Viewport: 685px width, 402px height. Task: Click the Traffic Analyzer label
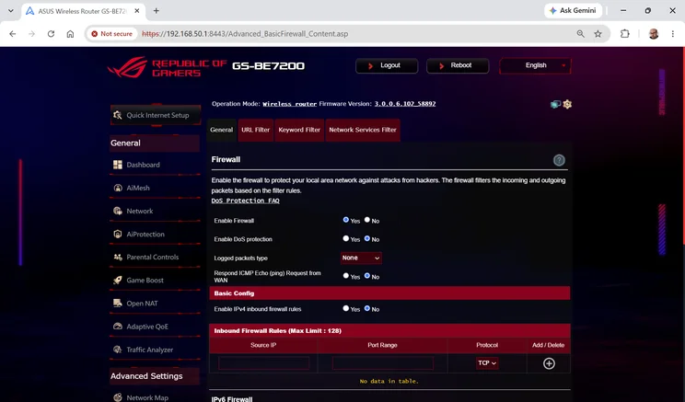pyautogui.click(x=150, y=350)
